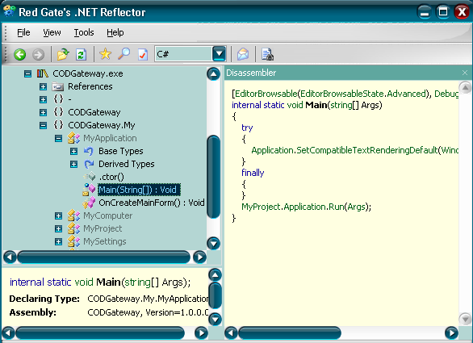Viewport: 473px width, 343px height.
Task: Click the OnCreateMainForm method icon
Action: click(89, 203)
